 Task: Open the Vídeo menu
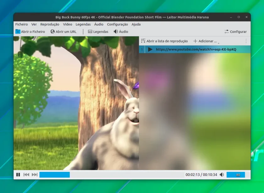pos(68,24)
